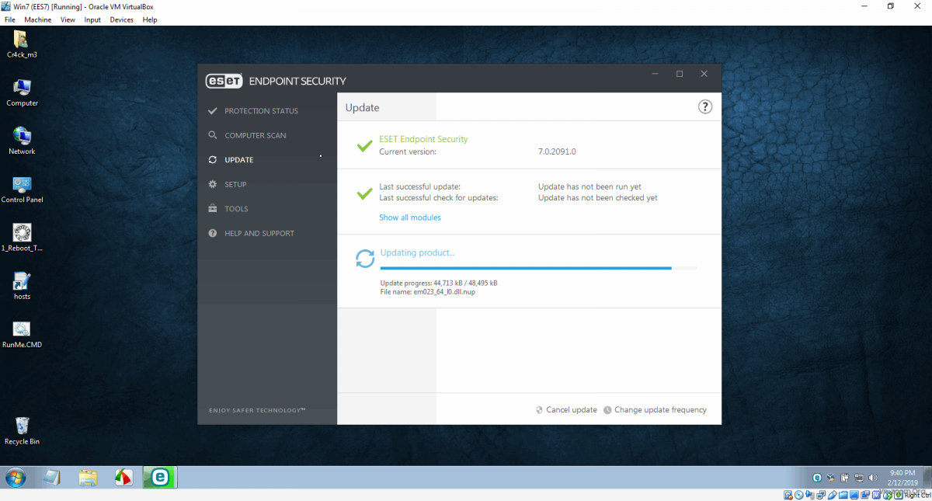Open Setup from the sidebar
932x501 pixels.
tap(235, 184)
